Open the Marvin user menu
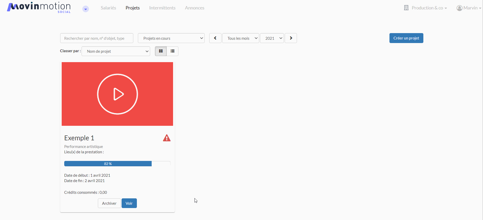The image size is (483, 220). (472, 8)
